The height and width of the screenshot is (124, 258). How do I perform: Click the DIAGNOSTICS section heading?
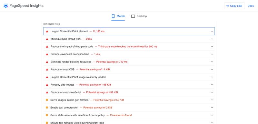[x=52, y=24]
